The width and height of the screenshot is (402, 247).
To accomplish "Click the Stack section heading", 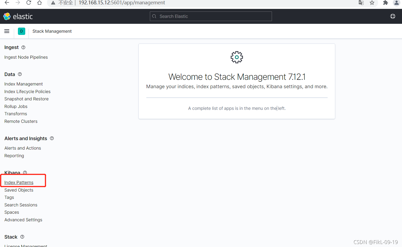I will click(11, 237).
